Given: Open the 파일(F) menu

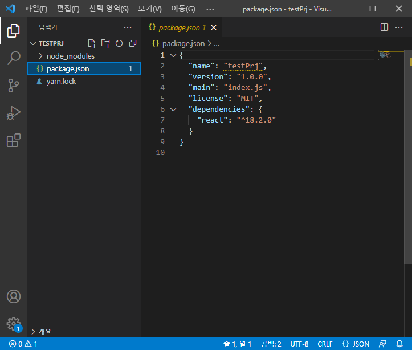Looking at the screenshot, I should pyautogui.click(x=36, y=9).
